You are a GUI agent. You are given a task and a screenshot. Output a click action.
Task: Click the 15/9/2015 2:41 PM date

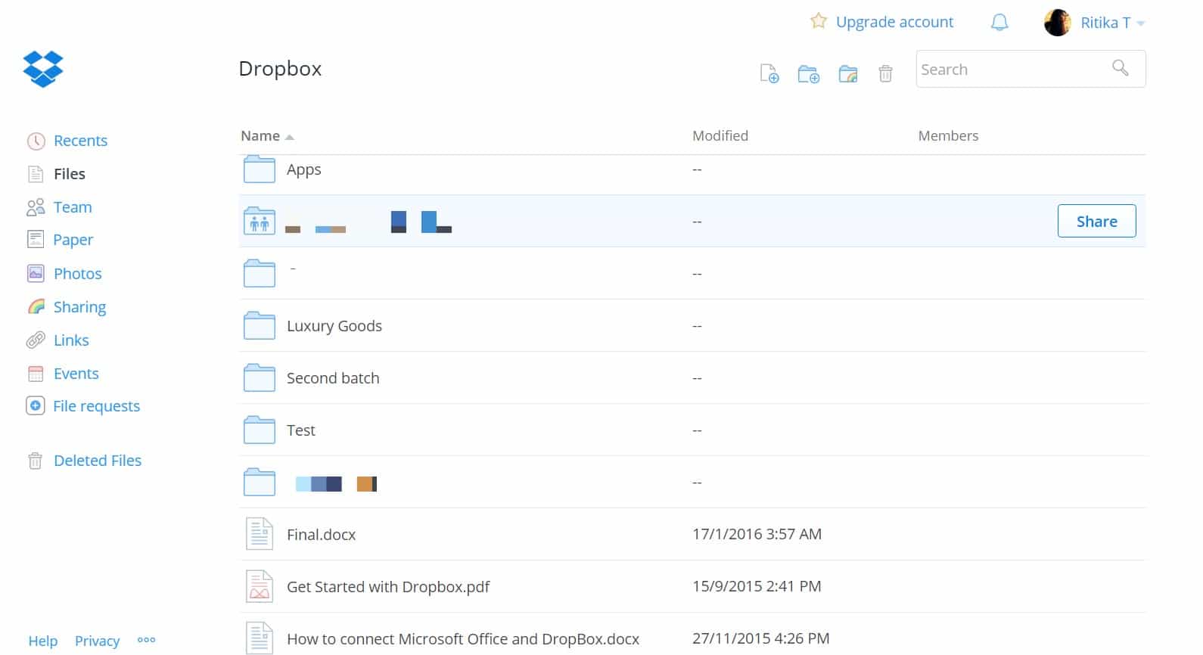[x=757, y=586]
